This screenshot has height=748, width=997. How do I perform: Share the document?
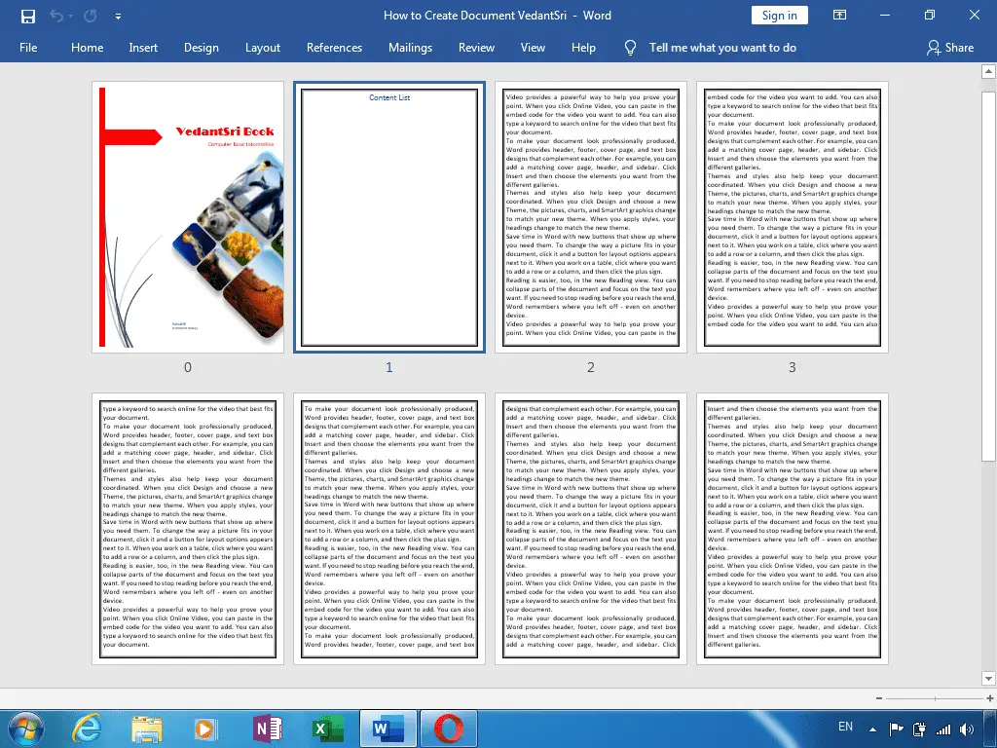pyautogui.click(x=950, y=48)
